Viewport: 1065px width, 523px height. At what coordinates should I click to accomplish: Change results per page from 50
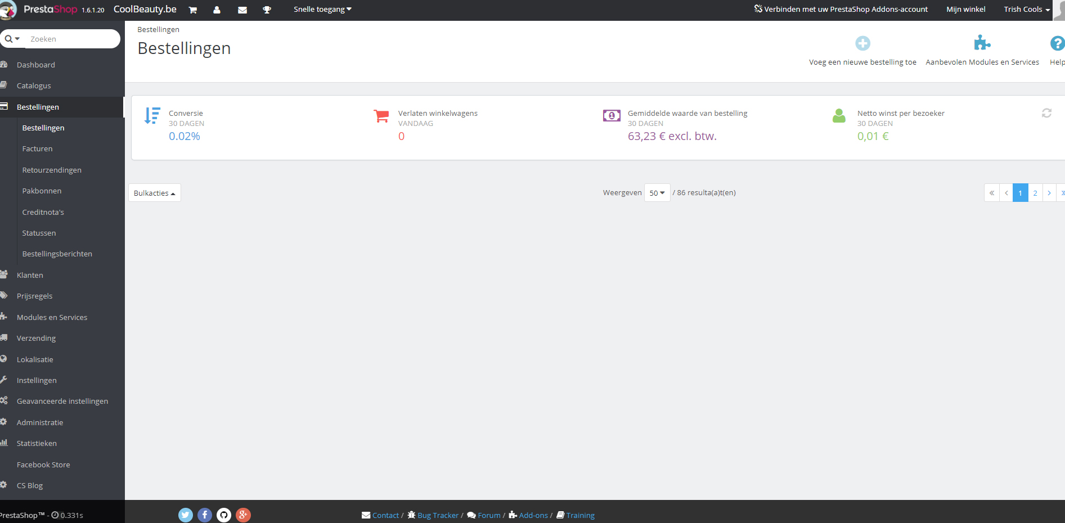657,193
